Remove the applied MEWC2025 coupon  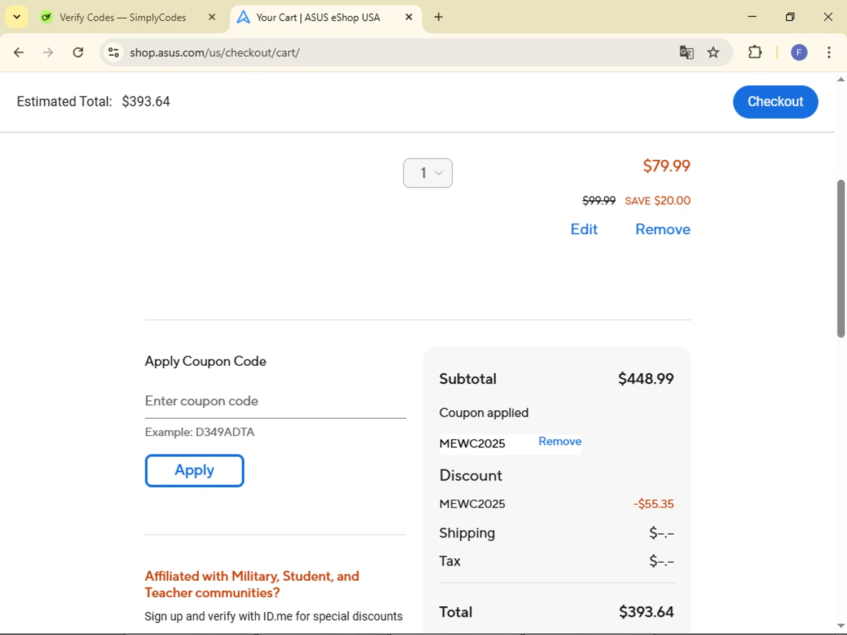coord(560,441)
